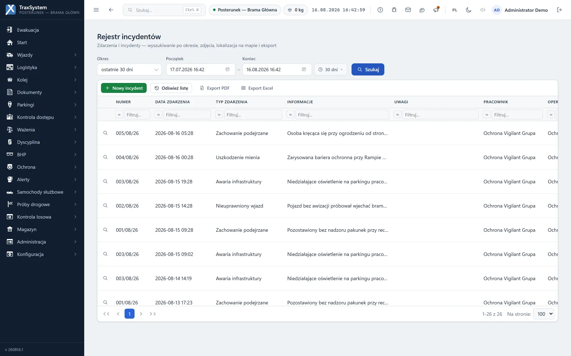Switch language with the PL selector
The image size is (571, 356).
(x=455, y=10)
